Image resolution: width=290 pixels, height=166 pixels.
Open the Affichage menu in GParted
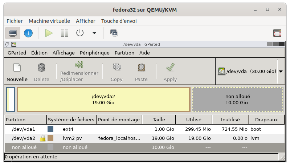tap(64, 53)
